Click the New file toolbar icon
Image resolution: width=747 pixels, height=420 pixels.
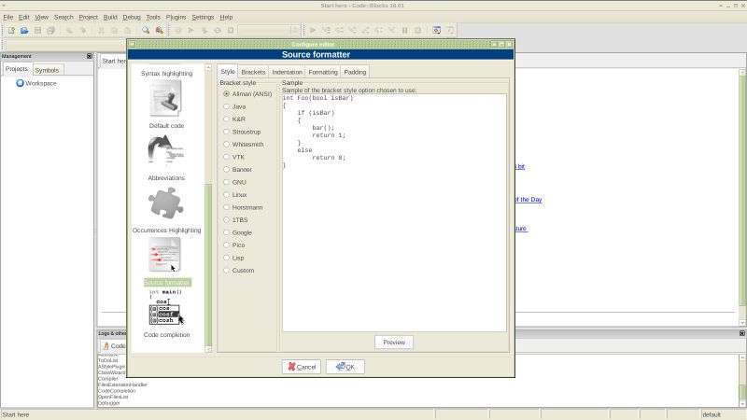[11, 30]
